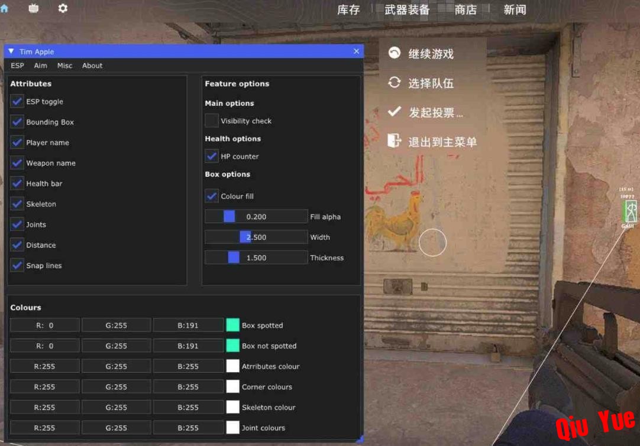Click 发起投票 to call a vote

coord(436,112)
